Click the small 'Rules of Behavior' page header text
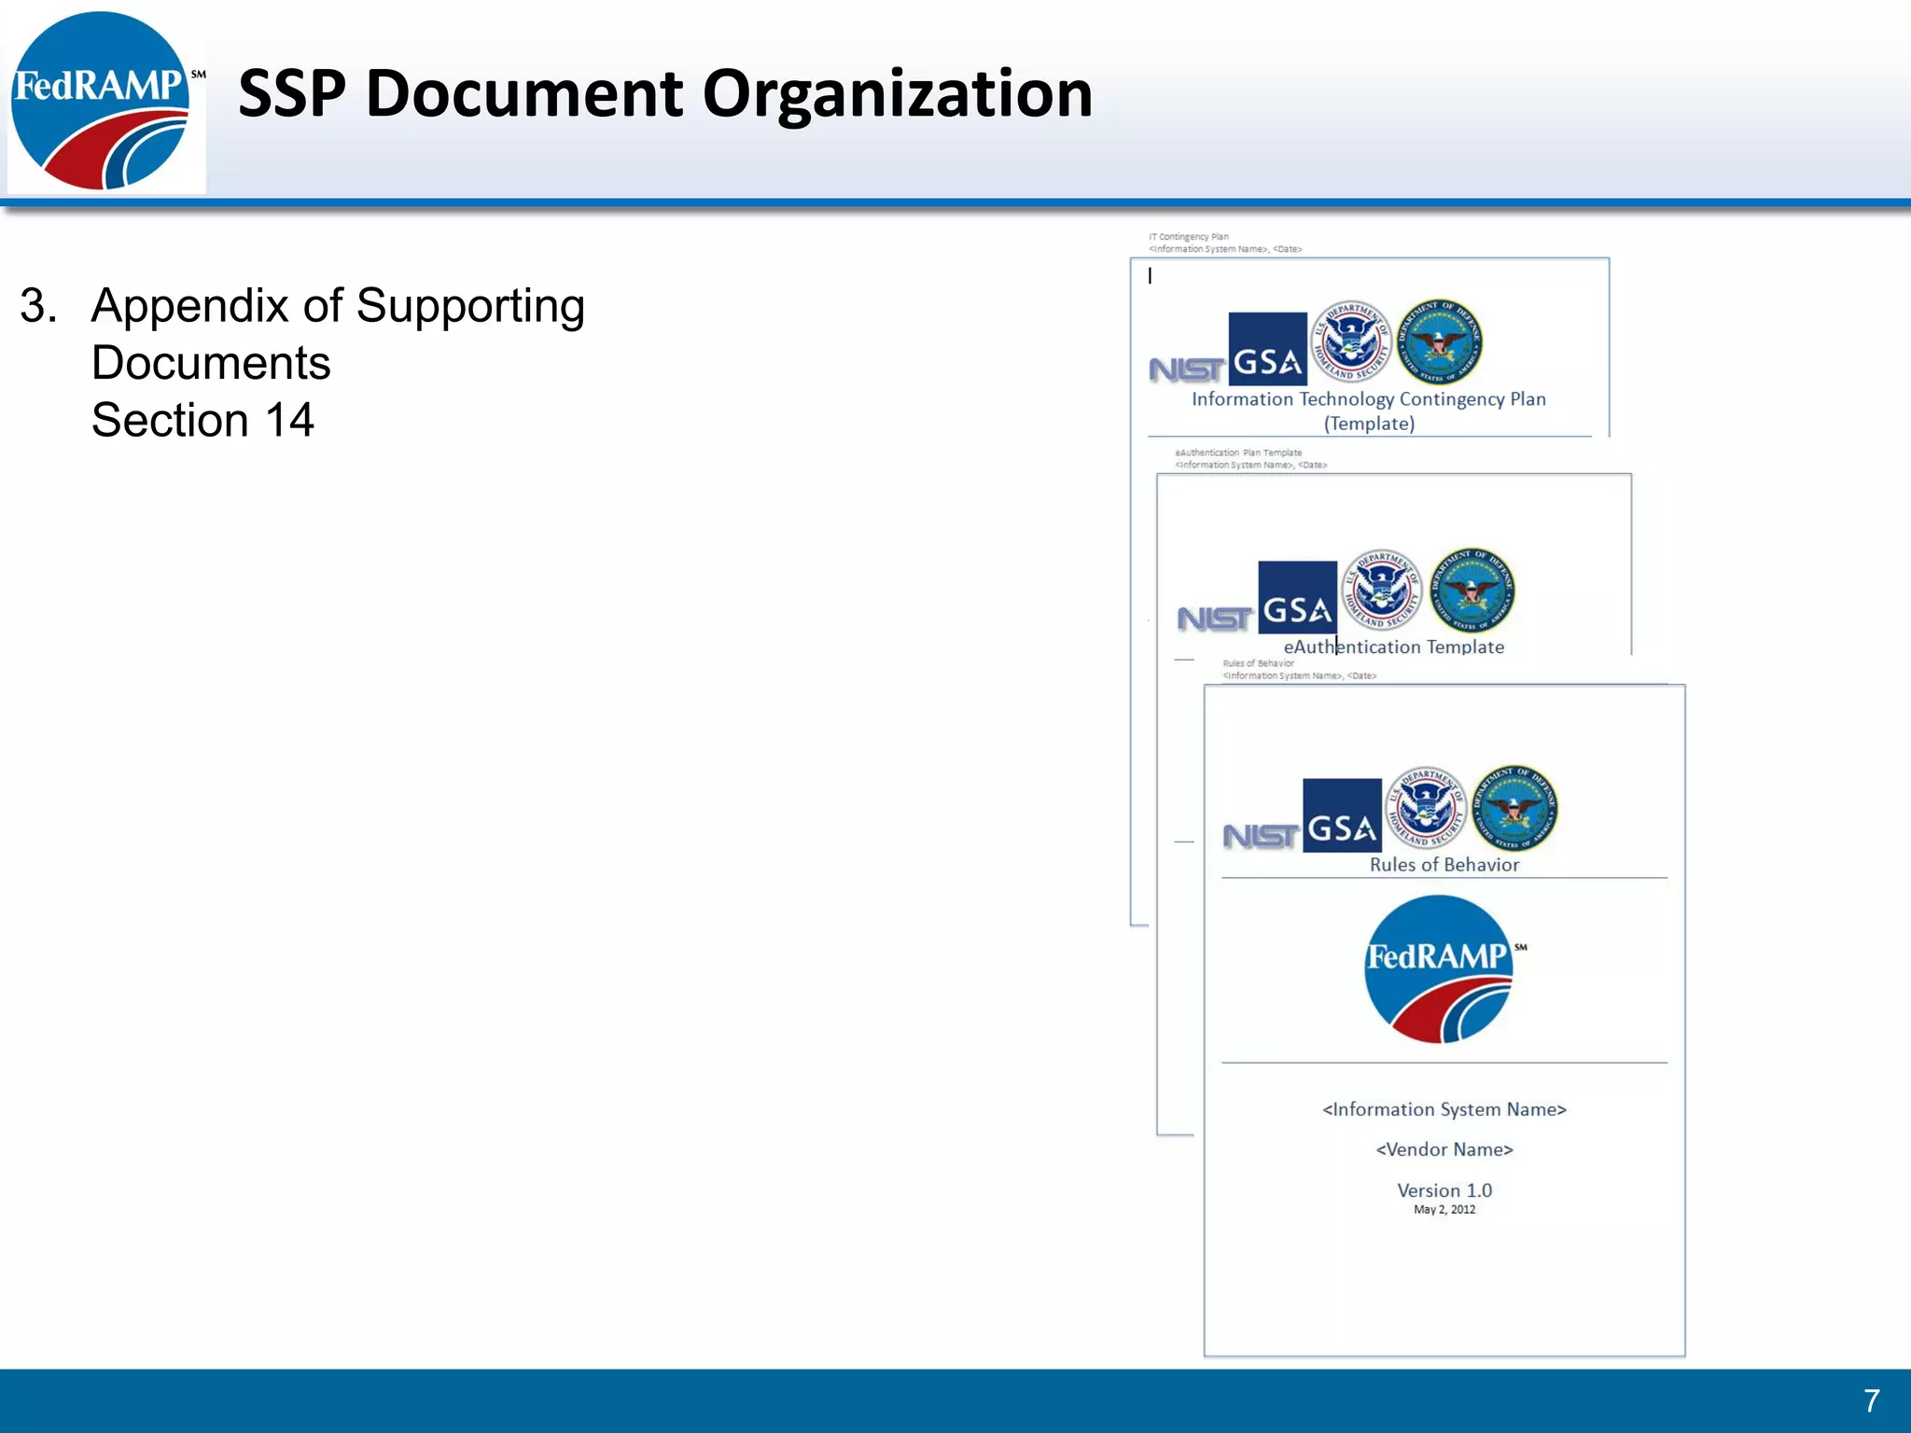This screenshot has height=1433, width=1911. tap(1259, 663)
